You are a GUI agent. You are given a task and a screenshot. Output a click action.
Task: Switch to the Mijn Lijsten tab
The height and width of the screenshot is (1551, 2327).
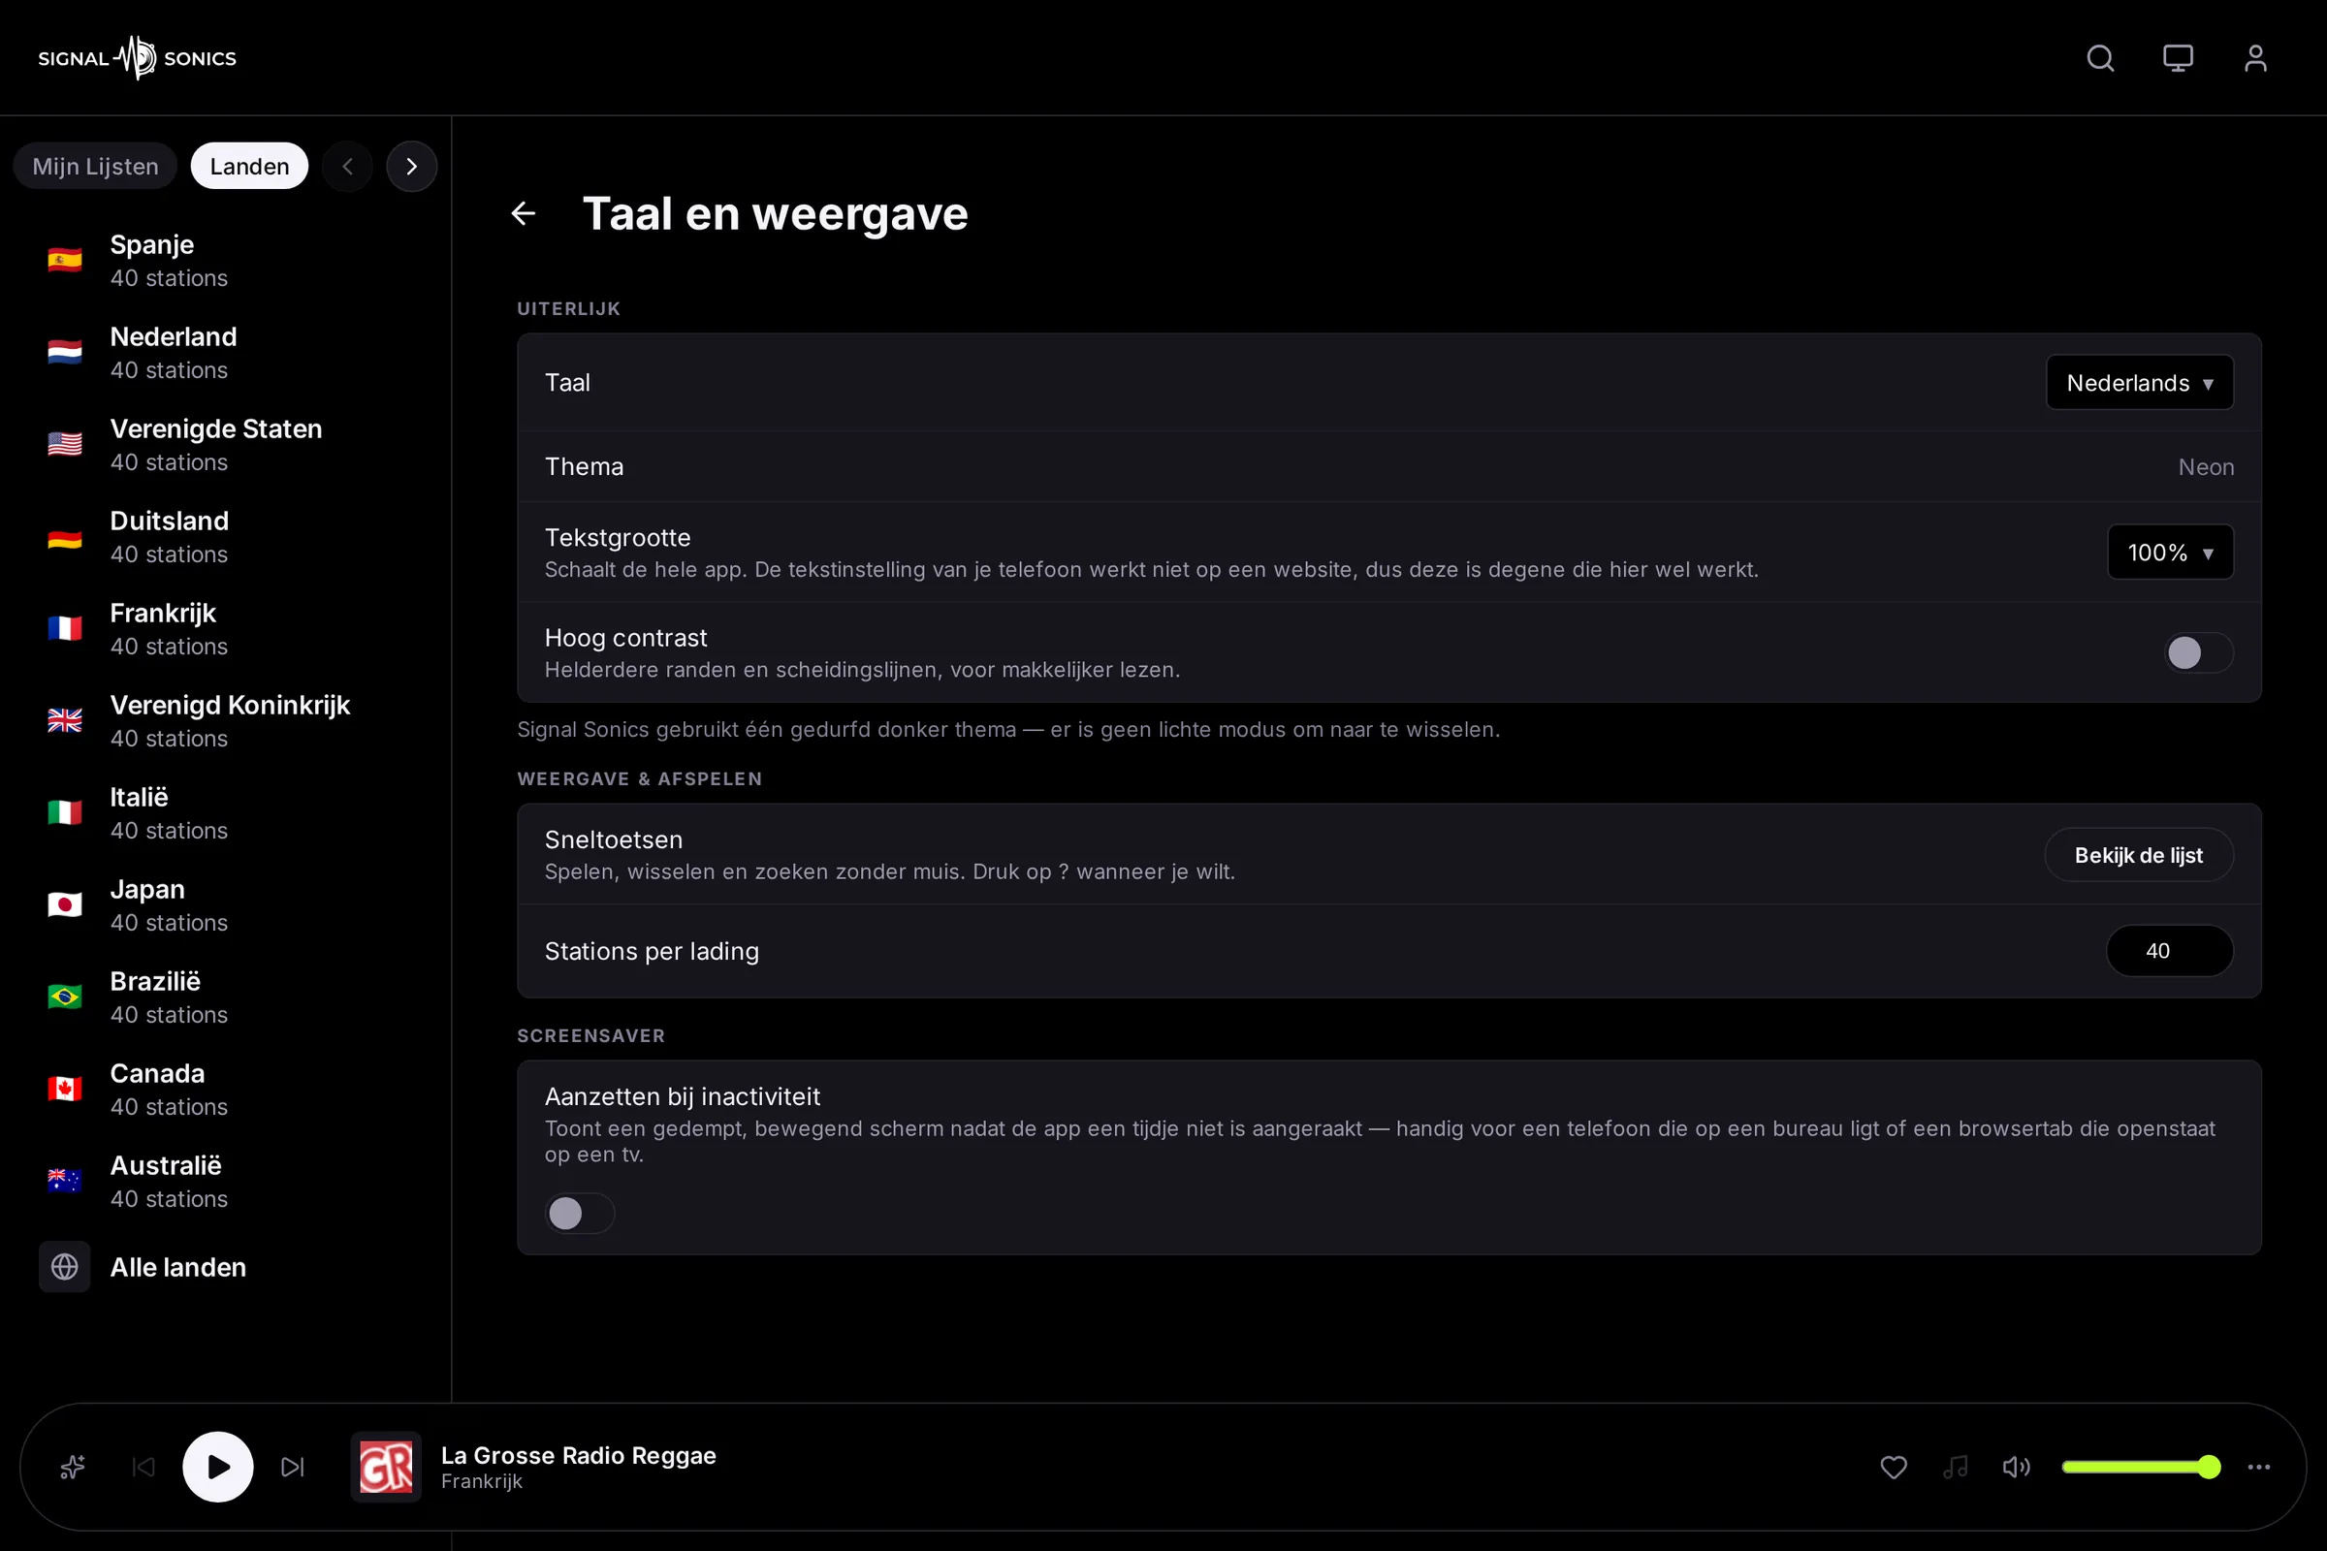coord(95,166)
